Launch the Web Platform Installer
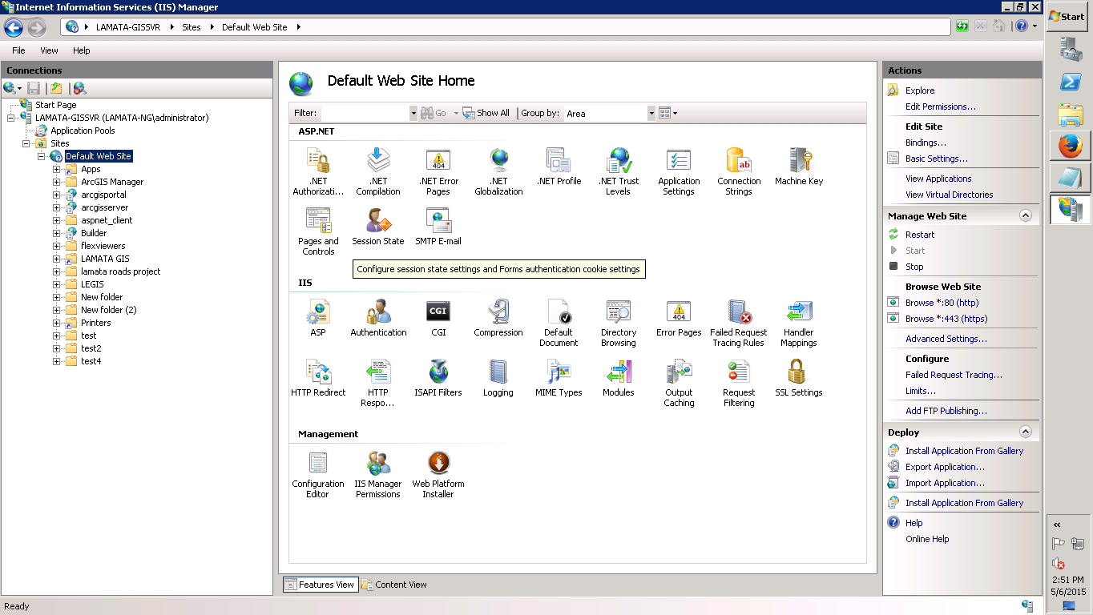Image resolution: width=1093 pixels, height=615 pixels. (x=438, y=474)
